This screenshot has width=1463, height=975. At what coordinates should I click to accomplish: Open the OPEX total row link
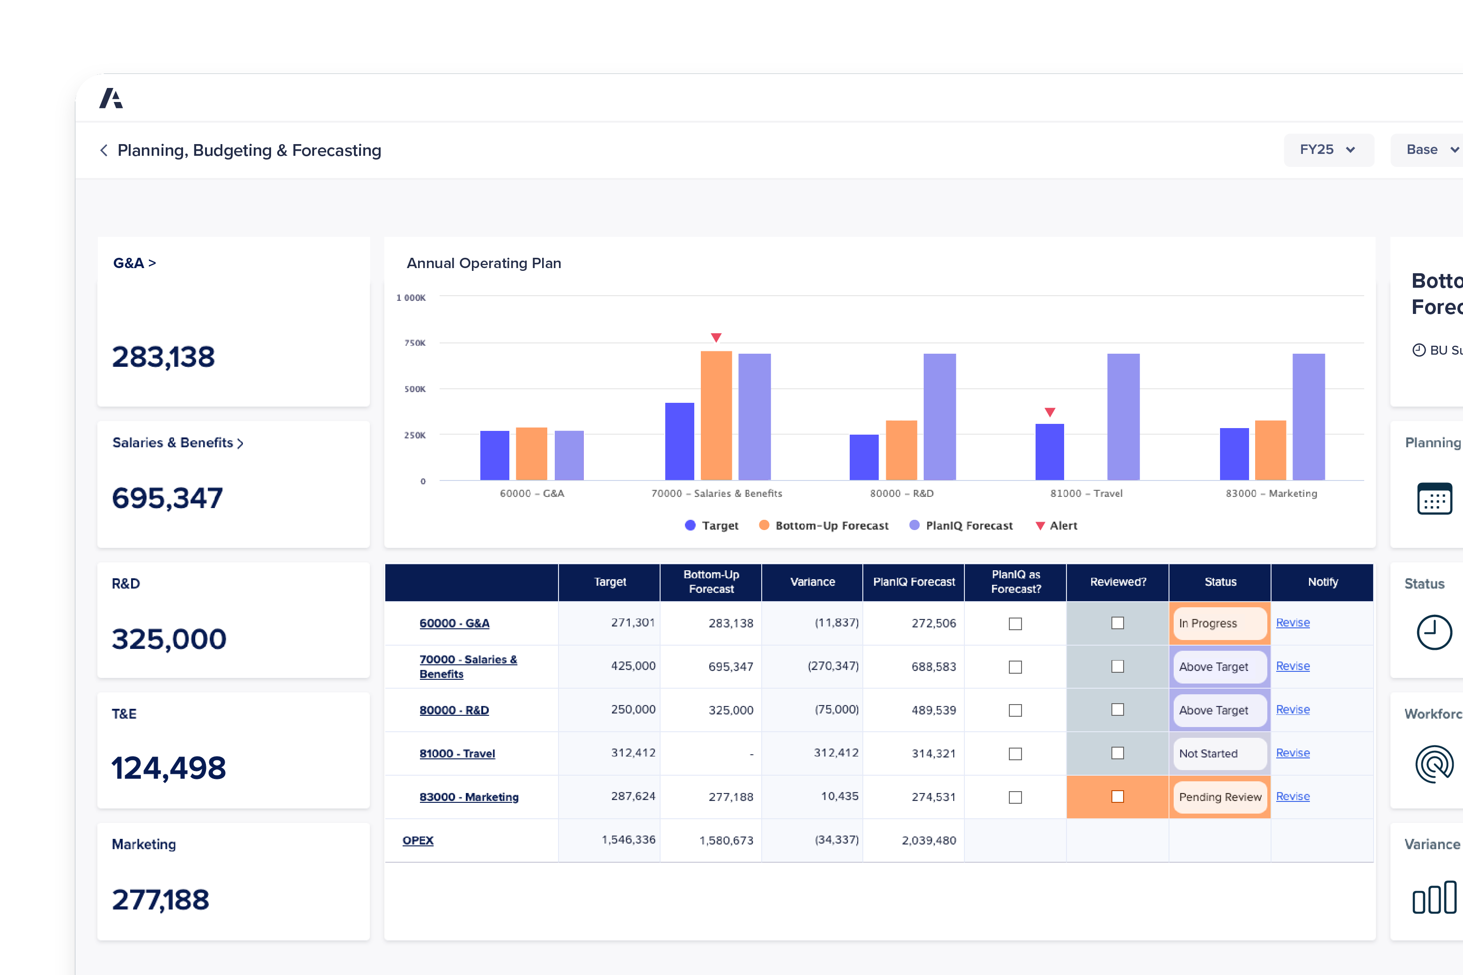pyautogui.click(x=418, y=841)
